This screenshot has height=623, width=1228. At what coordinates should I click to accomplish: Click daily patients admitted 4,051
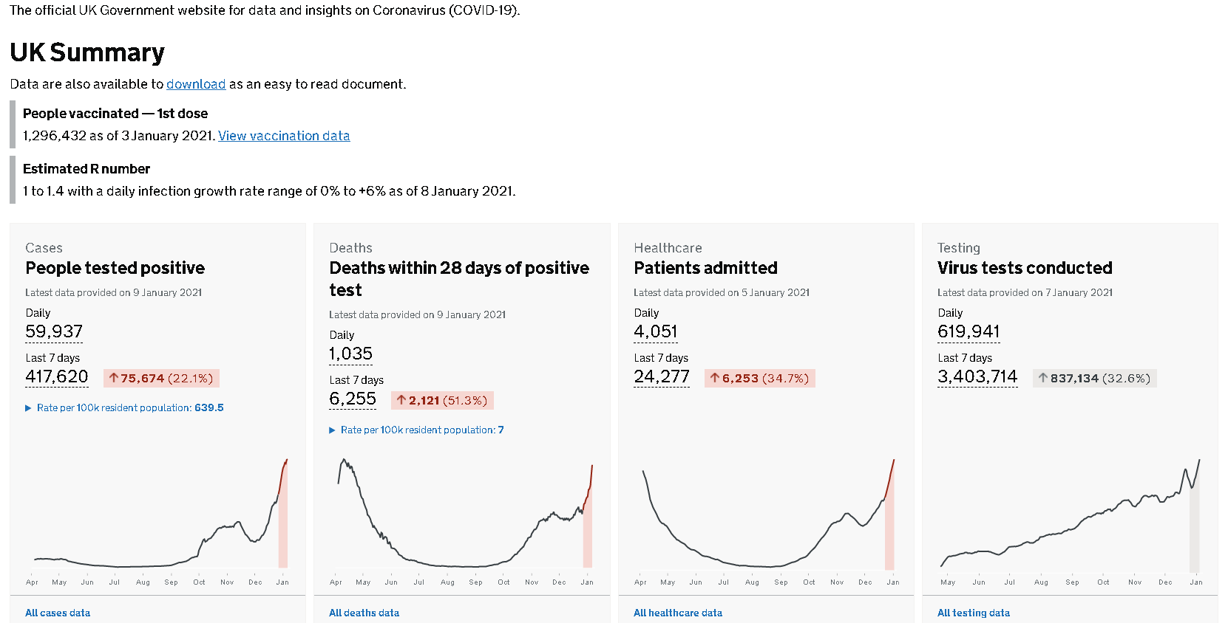click(656, 331)
